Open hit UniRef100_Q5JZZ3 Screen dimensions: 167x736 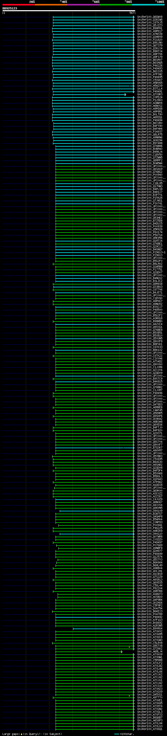(x=150, y=25)
